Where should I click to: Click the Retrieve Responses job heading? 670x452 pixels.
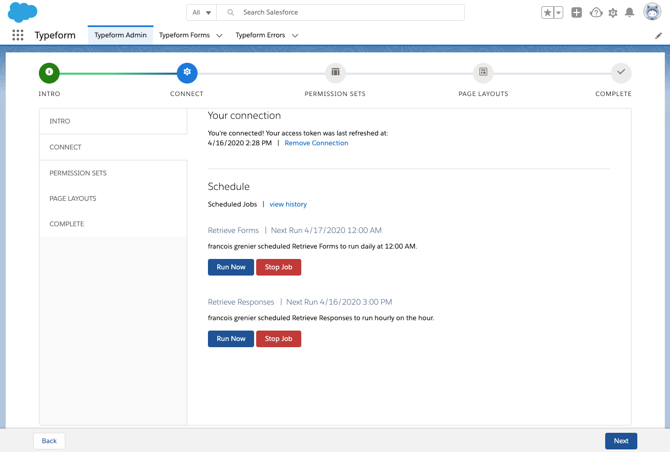[241, 302]
